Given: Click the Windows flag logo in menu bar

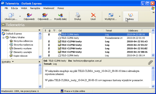Looking at the screenshot, I should [153, 8].
